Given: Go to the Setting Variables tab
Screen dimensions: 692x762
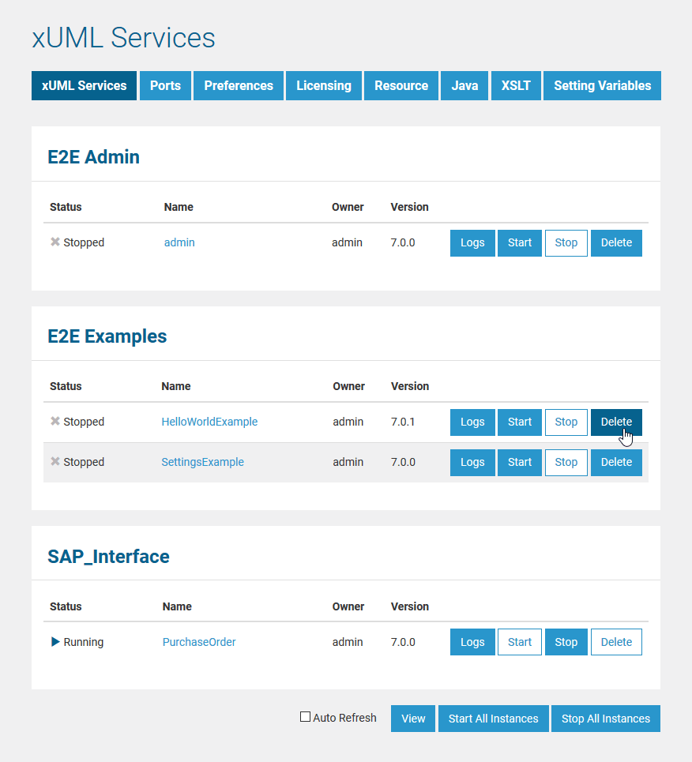Looking at the screenshot, I should (602, 86).
